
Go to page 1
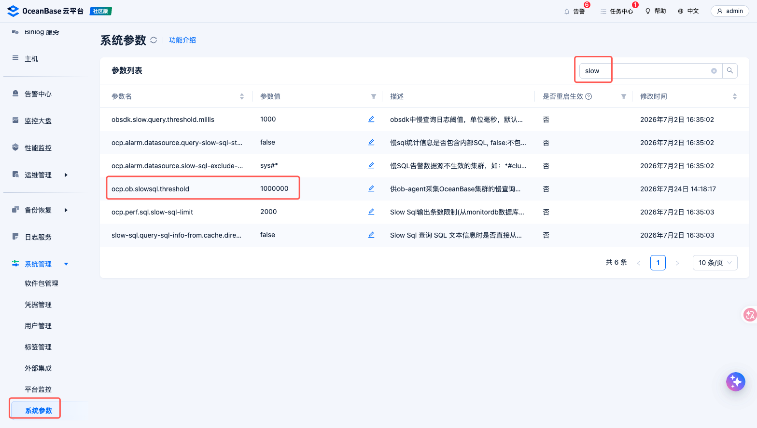click(658, 263)
